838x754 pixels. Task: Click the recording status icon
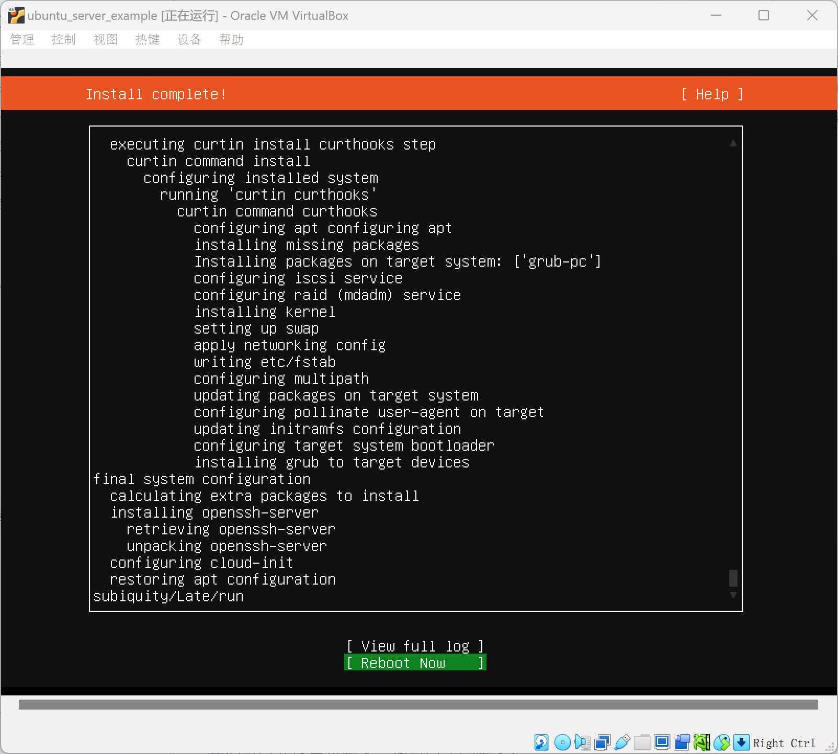[x=682, y=742]
